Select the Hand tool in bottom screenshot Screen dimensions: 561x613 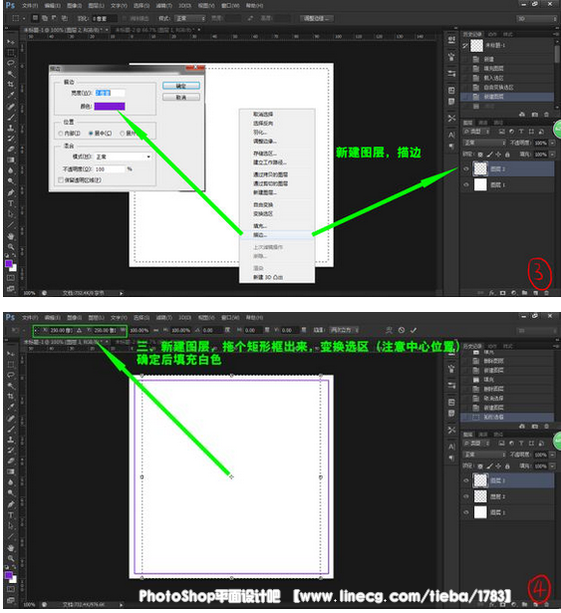coord(11,547)
